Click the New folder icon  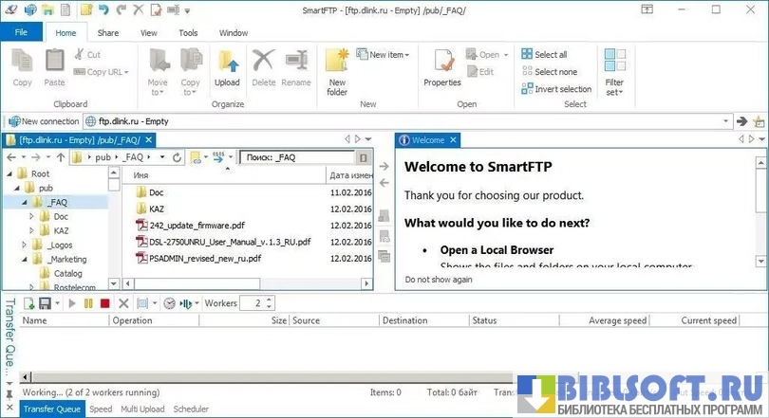(337, 70)
